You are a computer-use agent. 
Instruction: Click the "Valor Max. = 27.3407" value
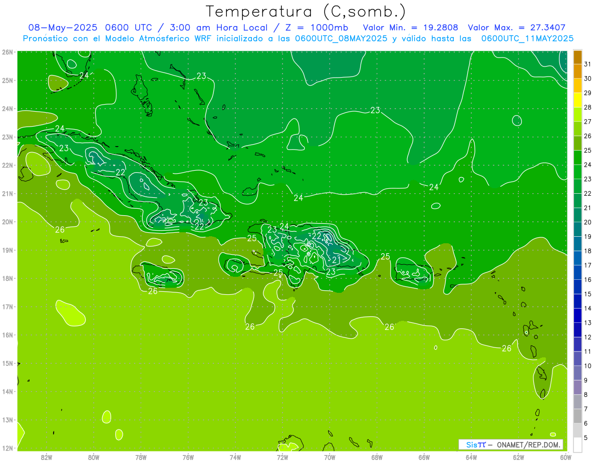click(516, 28)
